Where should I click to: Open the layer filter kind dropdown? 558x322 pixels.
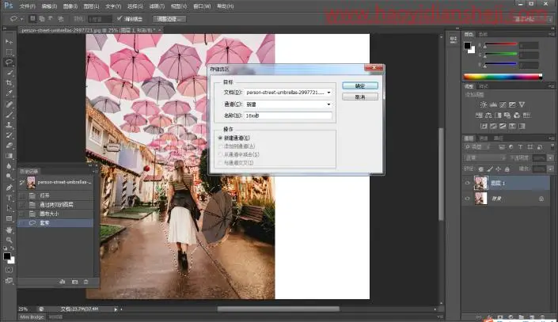[x=477, y=147]
